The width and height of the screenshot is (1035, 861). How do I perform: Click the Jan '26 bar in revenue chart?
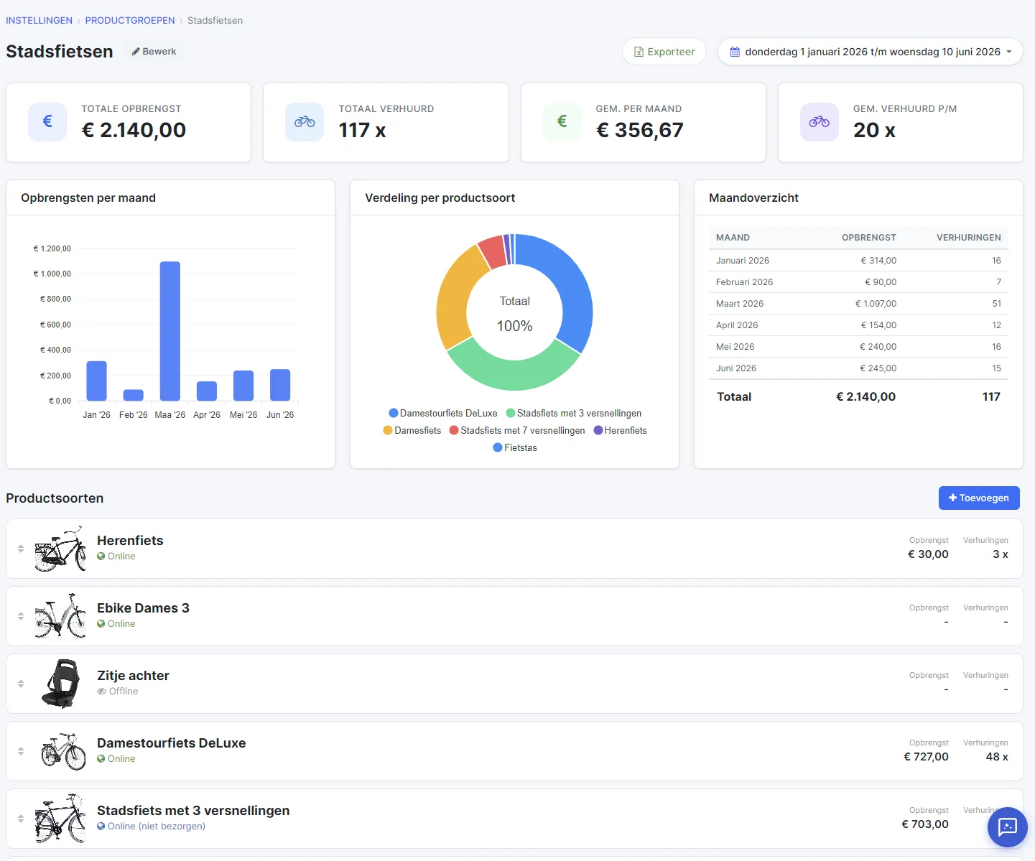[96, 381]
